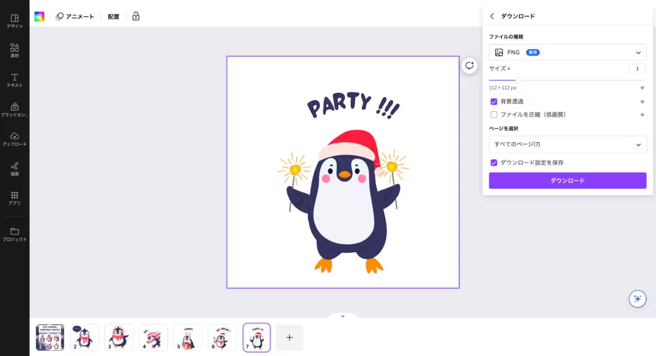Add a comment with the speech bubble icon
Screen dimensions: 656x356
pos(469,65)
